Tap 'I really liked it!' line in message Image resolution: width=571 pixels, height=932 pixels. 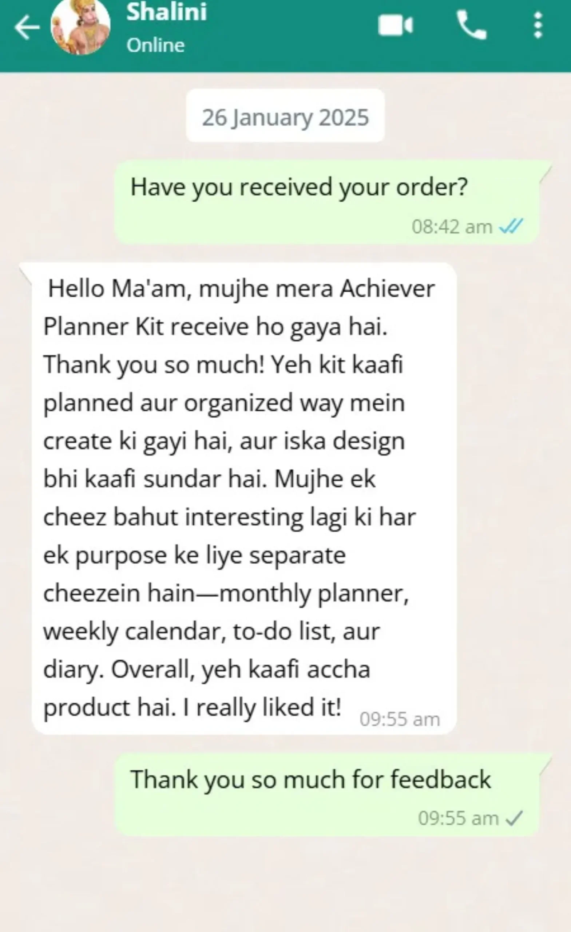[x=262, y=707]
